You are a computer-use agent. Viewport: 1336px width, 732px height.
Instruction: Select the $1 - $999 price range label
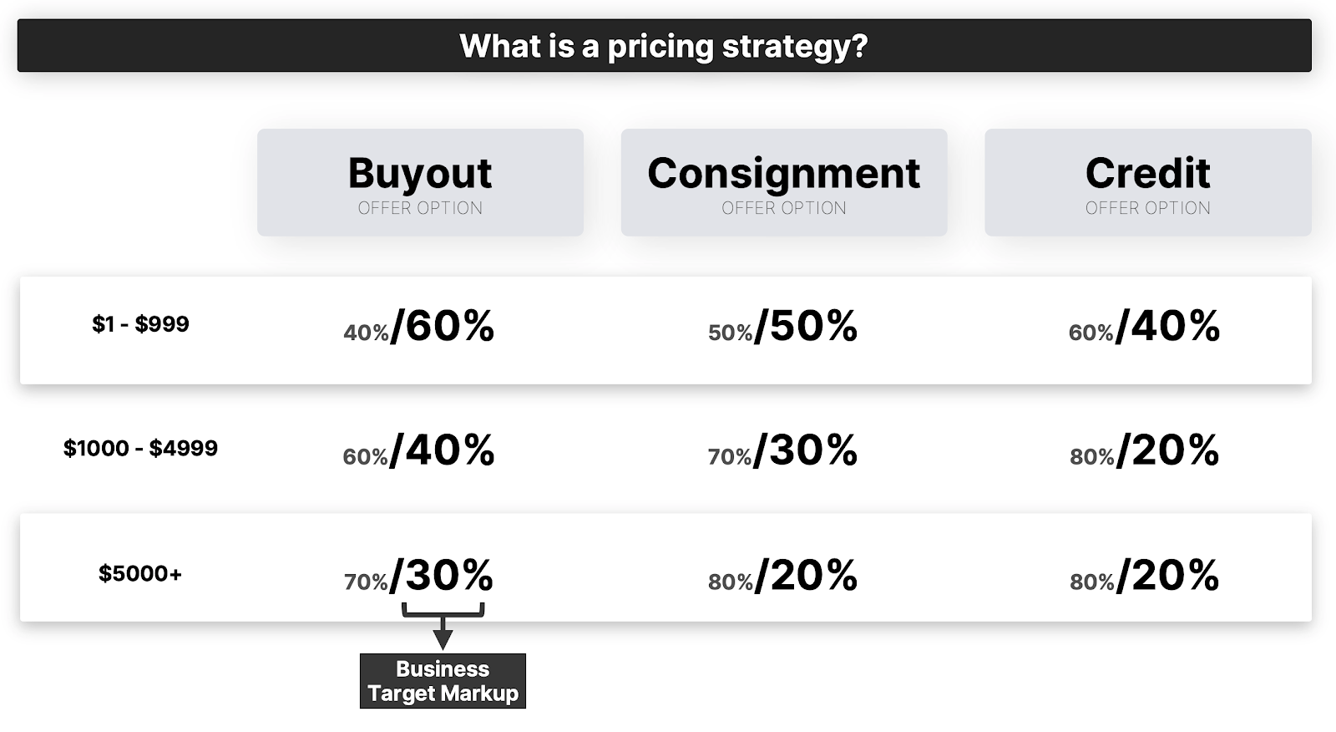[140, 324]
